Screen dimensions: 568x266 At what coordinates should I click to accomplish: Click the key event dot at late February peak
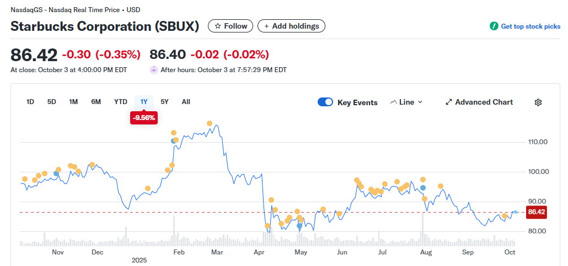[210, 123]
